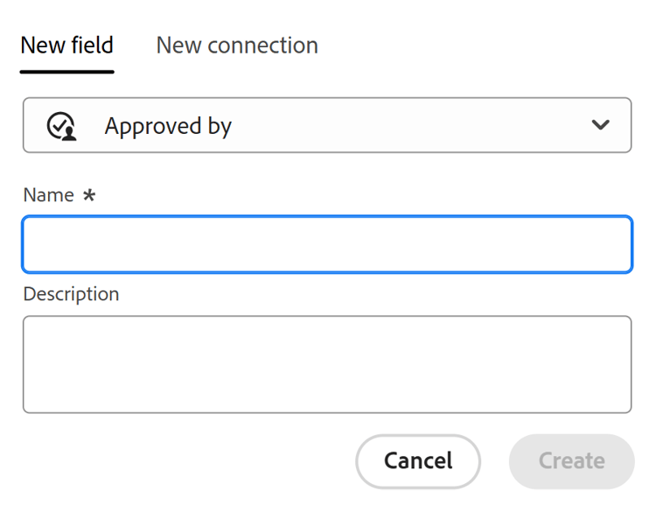Switch to the New connection tab
656x505 pixels.
(x=237, y=46)
